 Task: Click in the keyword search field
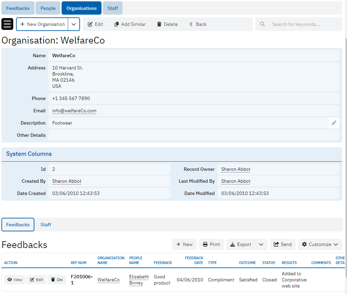tap(303, 24)
